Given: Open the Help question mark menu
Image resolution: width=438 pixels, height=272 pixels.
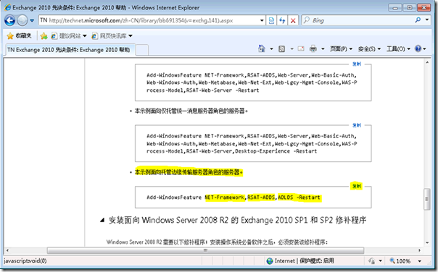Looking at the screenshot, I should coord(420,48).
